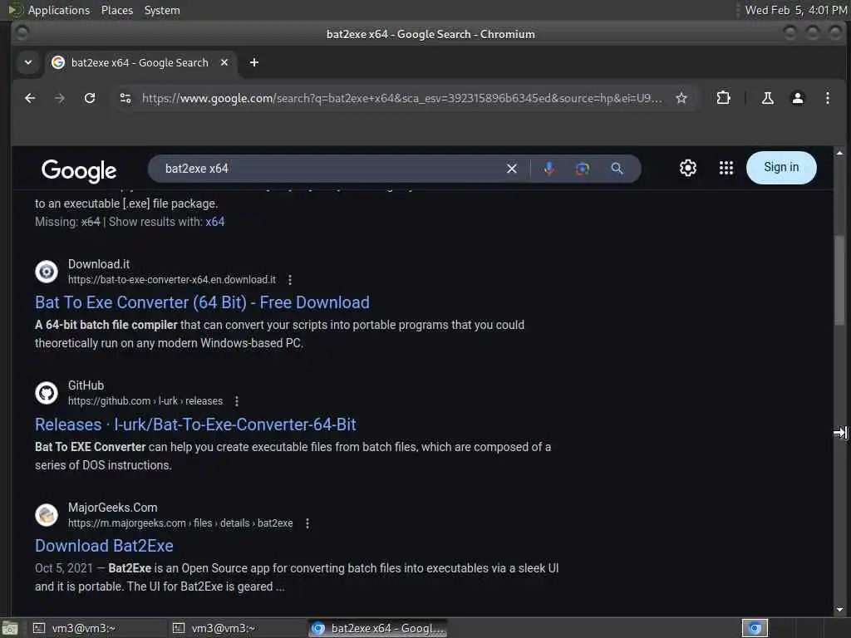Start voice search with the microphone
The width and height of the screenshot is (851, 638).
[x=548, y=169]
